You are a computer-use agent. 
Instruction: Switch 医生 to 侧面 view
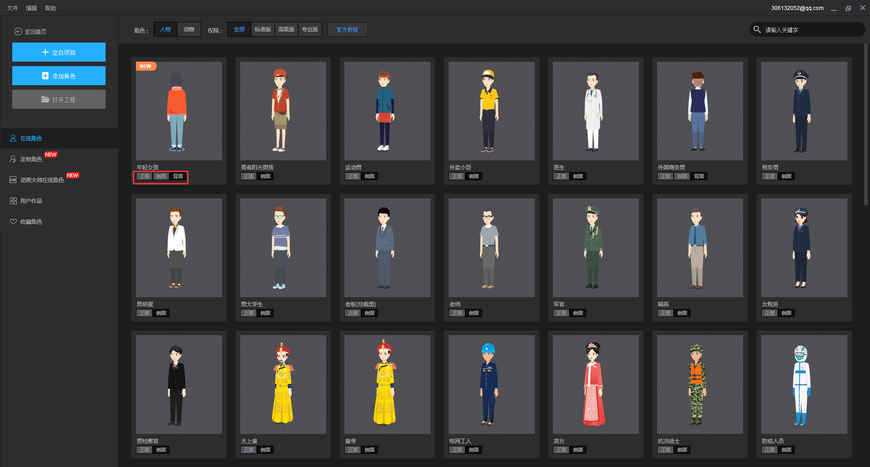pos(578,176)
